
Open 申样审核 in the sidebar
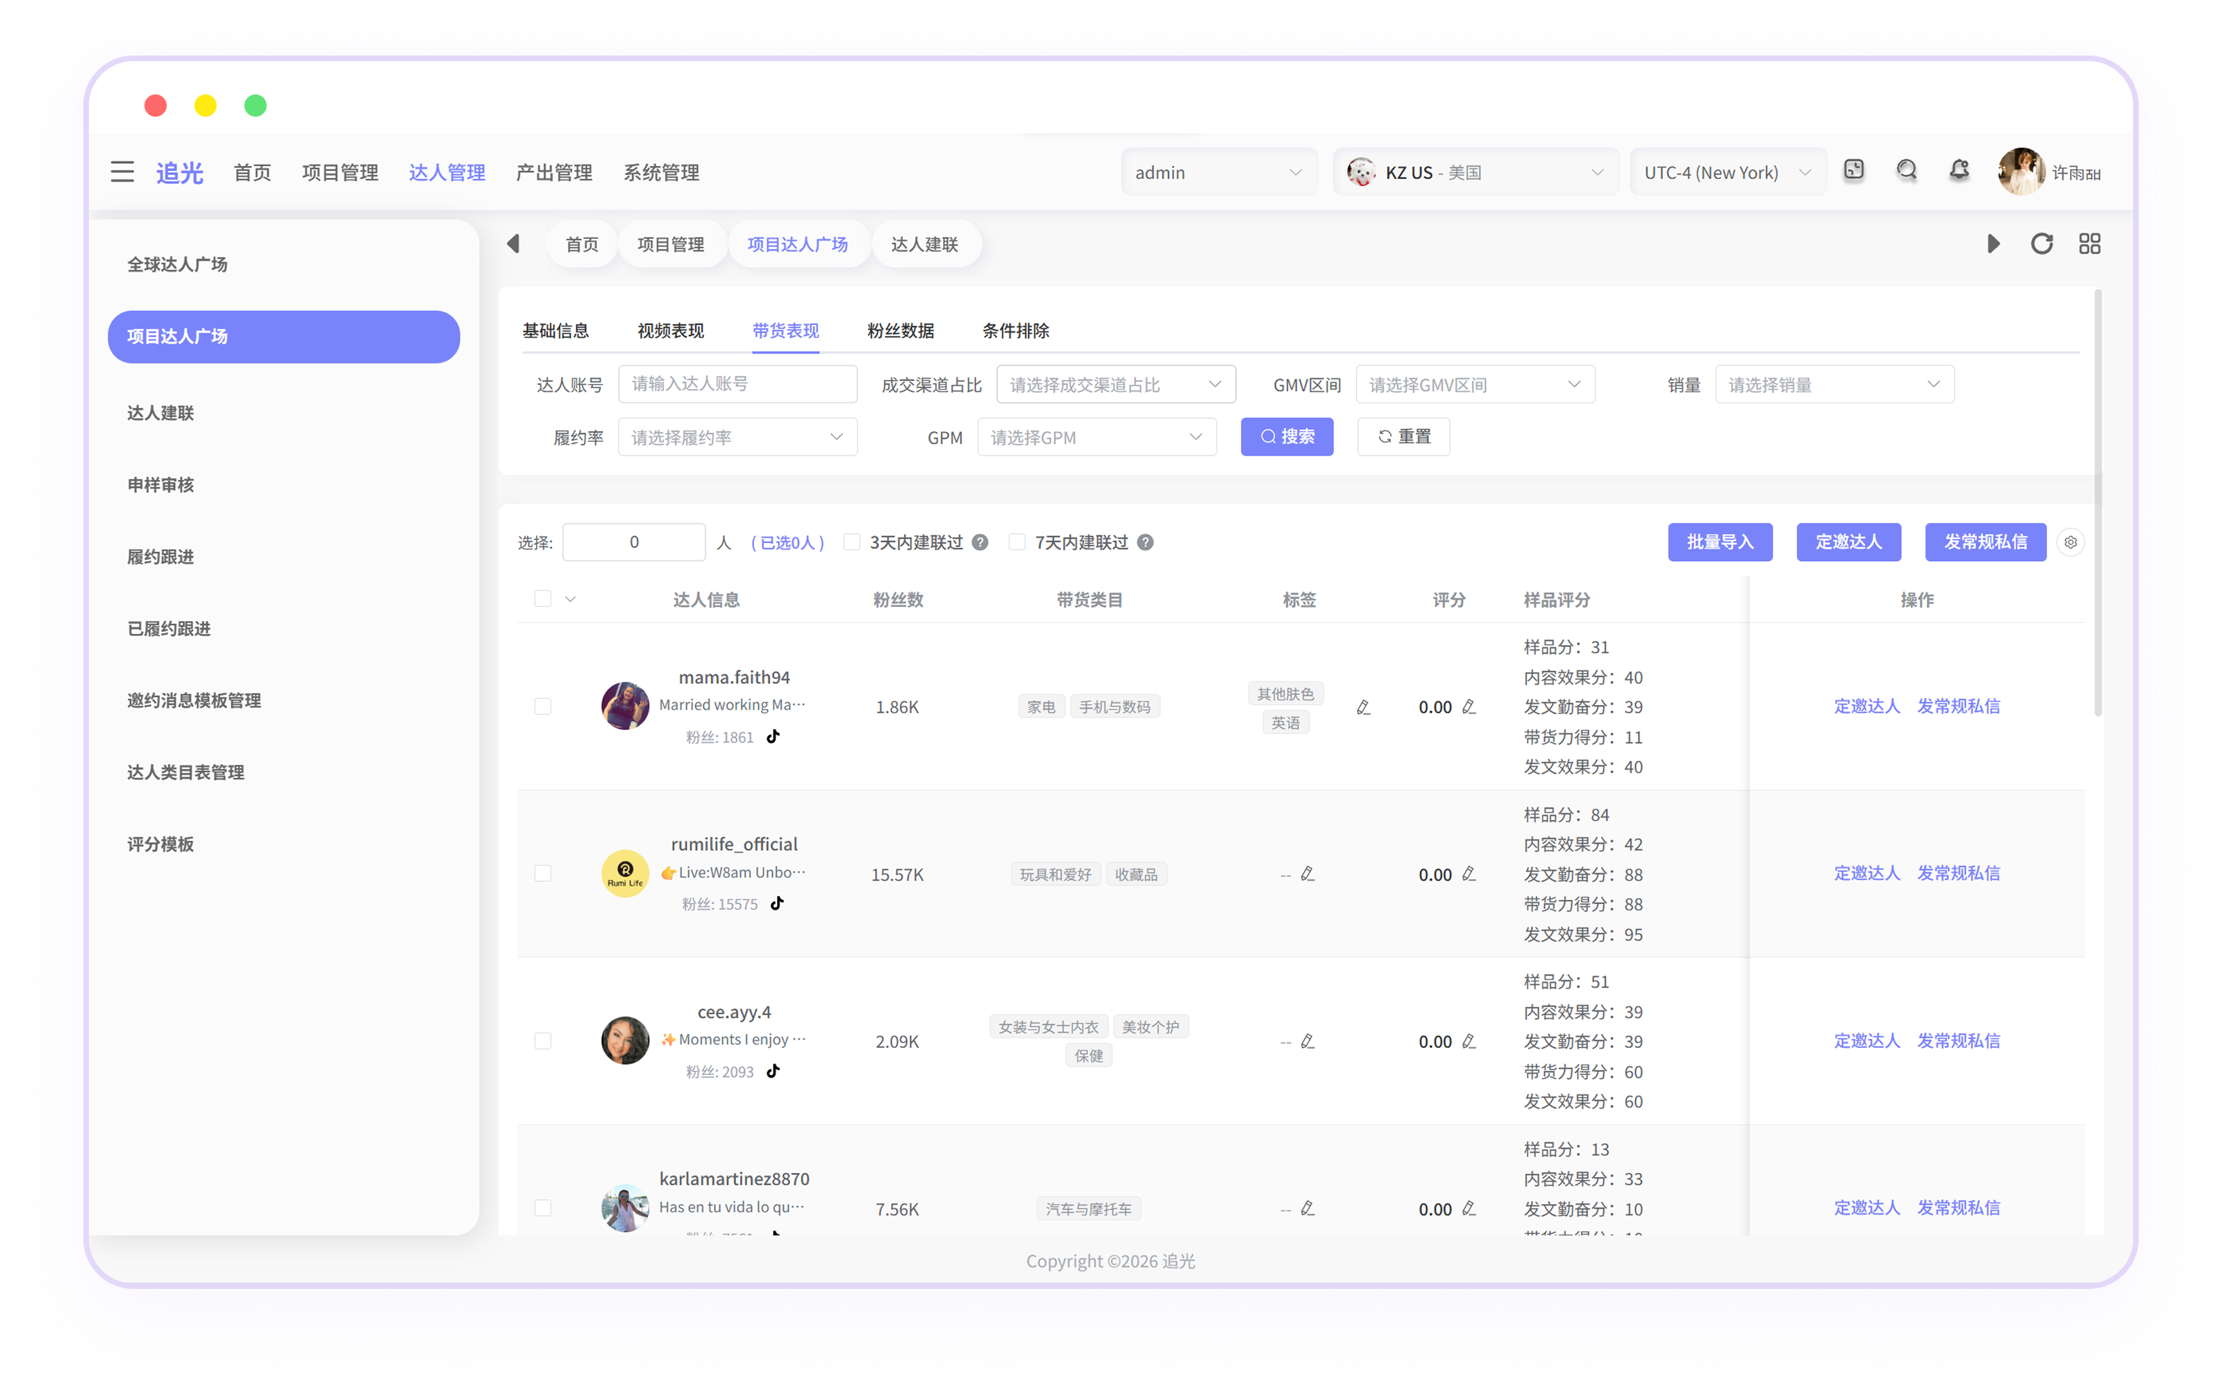coord(160,485)
